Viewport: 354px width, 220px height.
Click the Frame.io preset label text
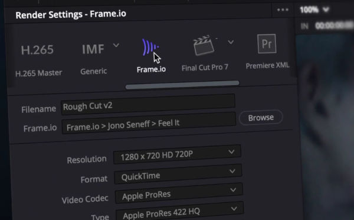tap(151, 69)
